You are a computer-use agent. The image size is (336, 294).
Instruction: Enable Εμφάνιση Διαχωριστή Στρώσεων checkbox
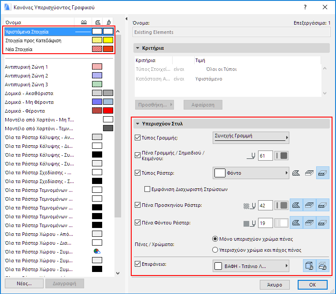click(x=147, y=189)
